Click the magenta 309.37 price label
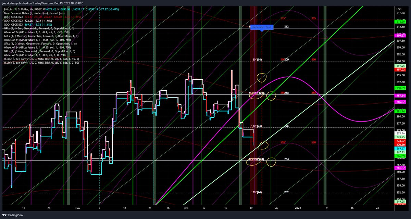Viewport: 411px width, 219px height. 401,35
